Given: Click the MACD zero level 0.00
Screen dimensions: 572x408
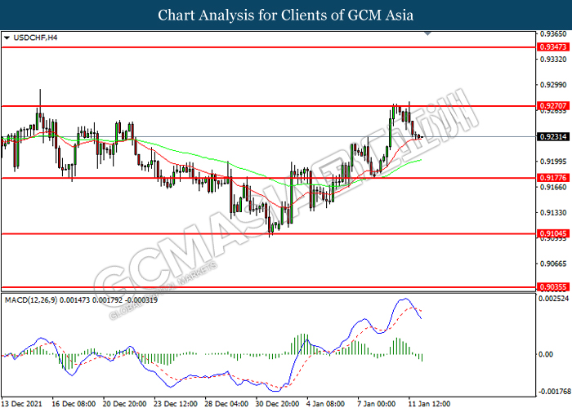Looking at the screenshot, I should tap(546, 354).
